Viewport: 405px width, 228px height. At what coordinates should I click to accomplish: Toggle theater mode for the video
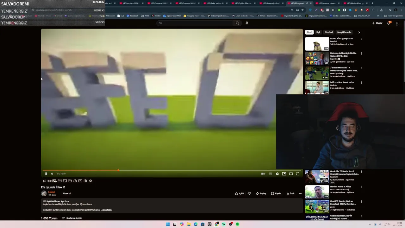(291, 174)
